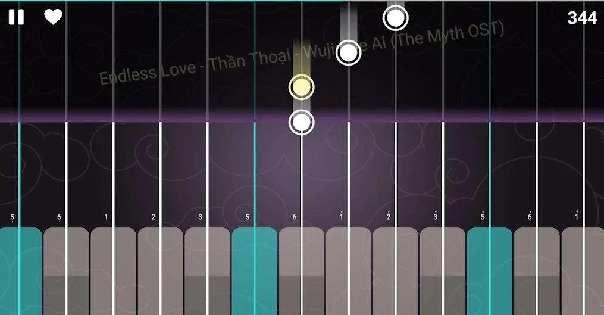Play key 6 with dot above
Screen dimensions: 604x315
537,271
